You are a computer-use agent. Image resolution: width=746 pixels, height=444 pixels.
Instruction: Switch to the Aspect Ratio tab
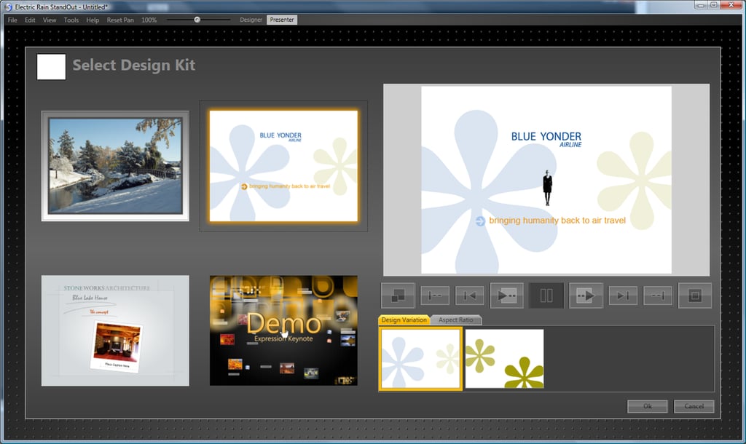tap(456, 320)
